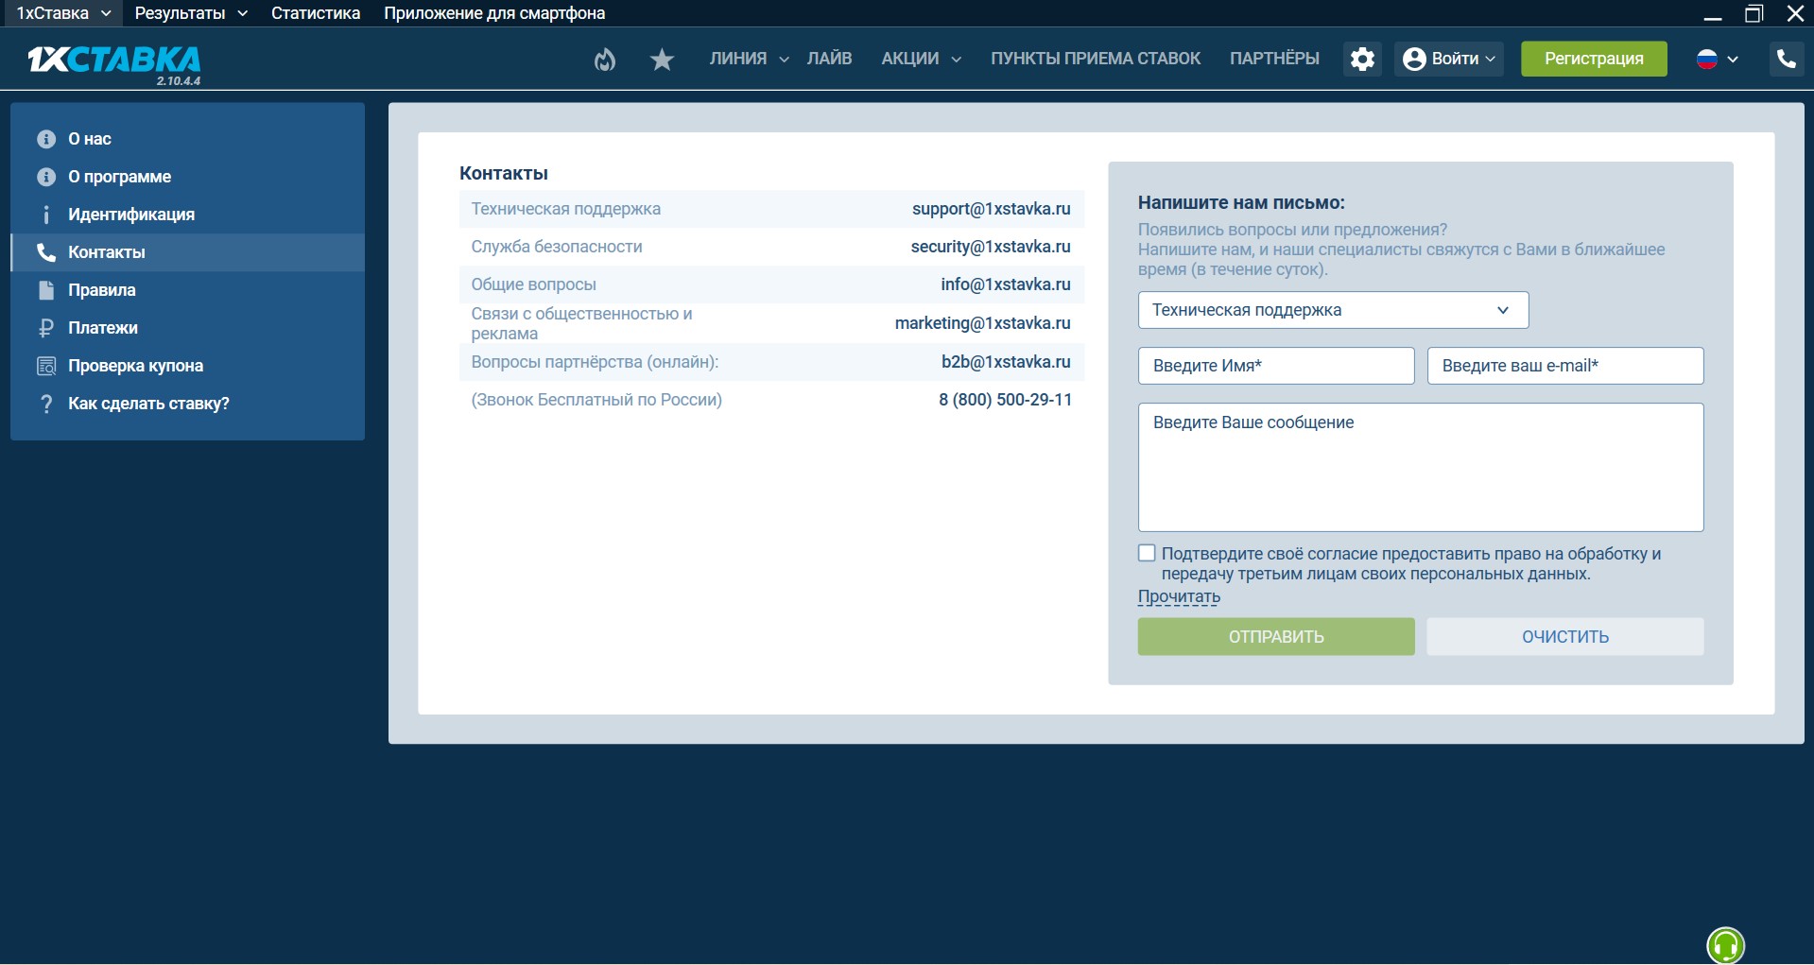Focus the Введите Ваше сообщение textarea
The width and height of the screenshot is (1814, 965).
[x=1421, y=468]
